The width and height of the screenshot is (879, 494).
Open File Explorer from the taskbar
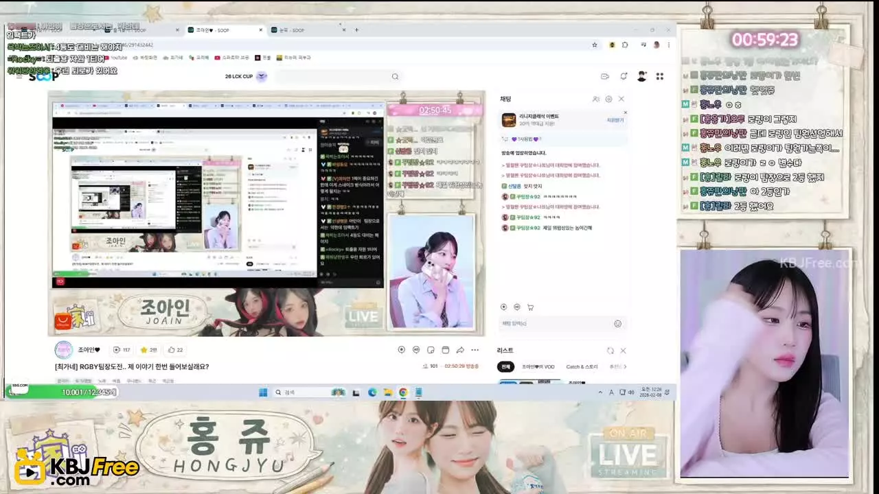click(388, 392)
